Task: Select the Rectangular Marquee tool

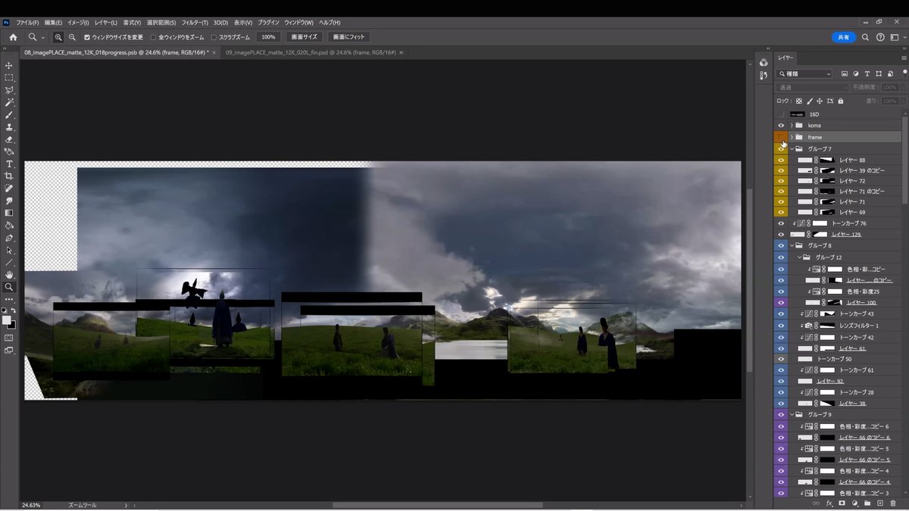Action: (x=9, y=78)
